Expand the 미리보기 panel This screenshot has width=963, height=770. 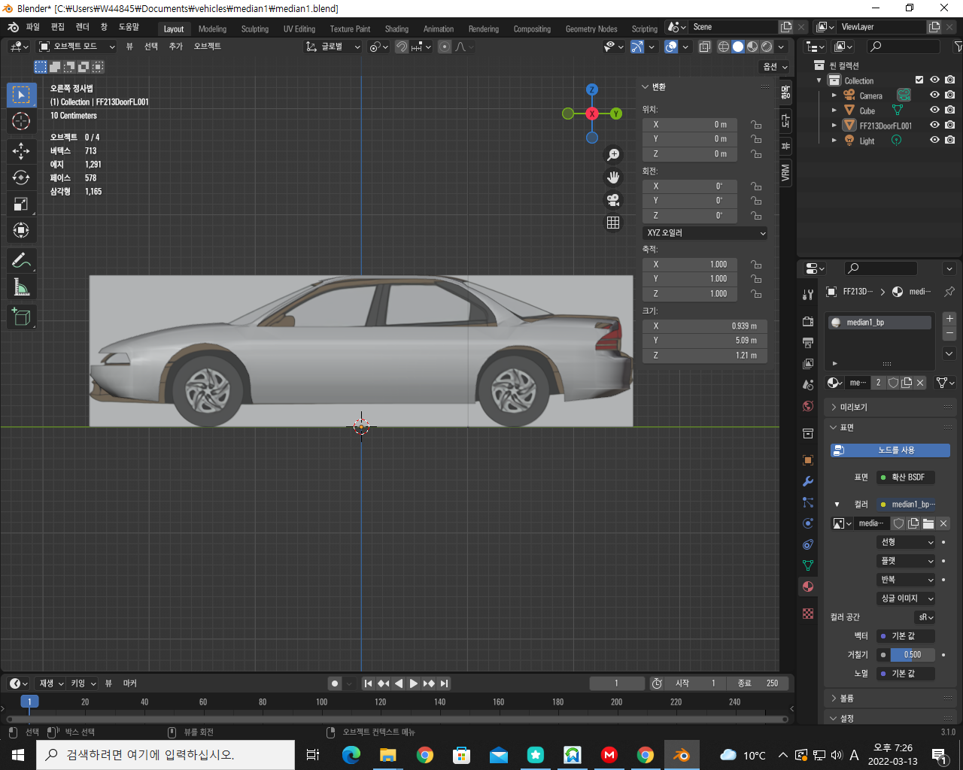pyautogui.click(x=853, y=407)
